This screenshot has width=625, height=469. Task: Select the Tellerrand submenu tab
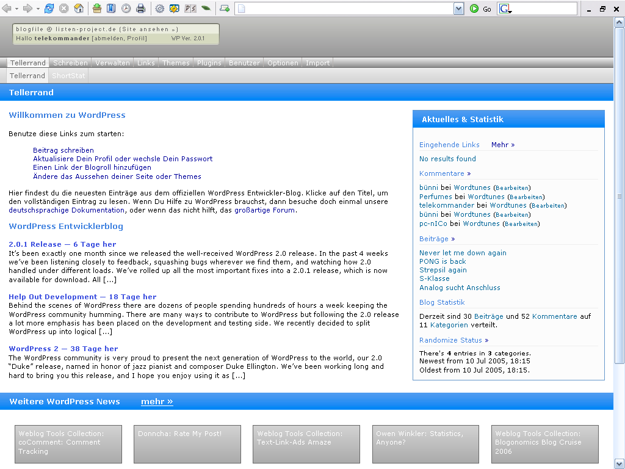point(27,75)
